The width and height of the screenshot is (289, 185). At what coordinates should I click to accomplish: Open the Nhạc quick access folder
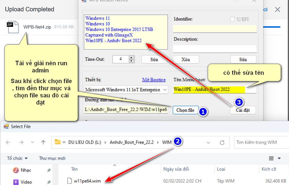click(26, 170)
